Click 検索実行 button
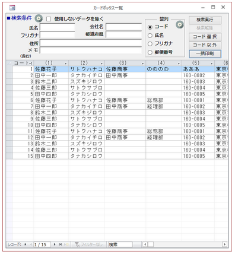This screenshot has height=254, width=235. pos(205,20)
